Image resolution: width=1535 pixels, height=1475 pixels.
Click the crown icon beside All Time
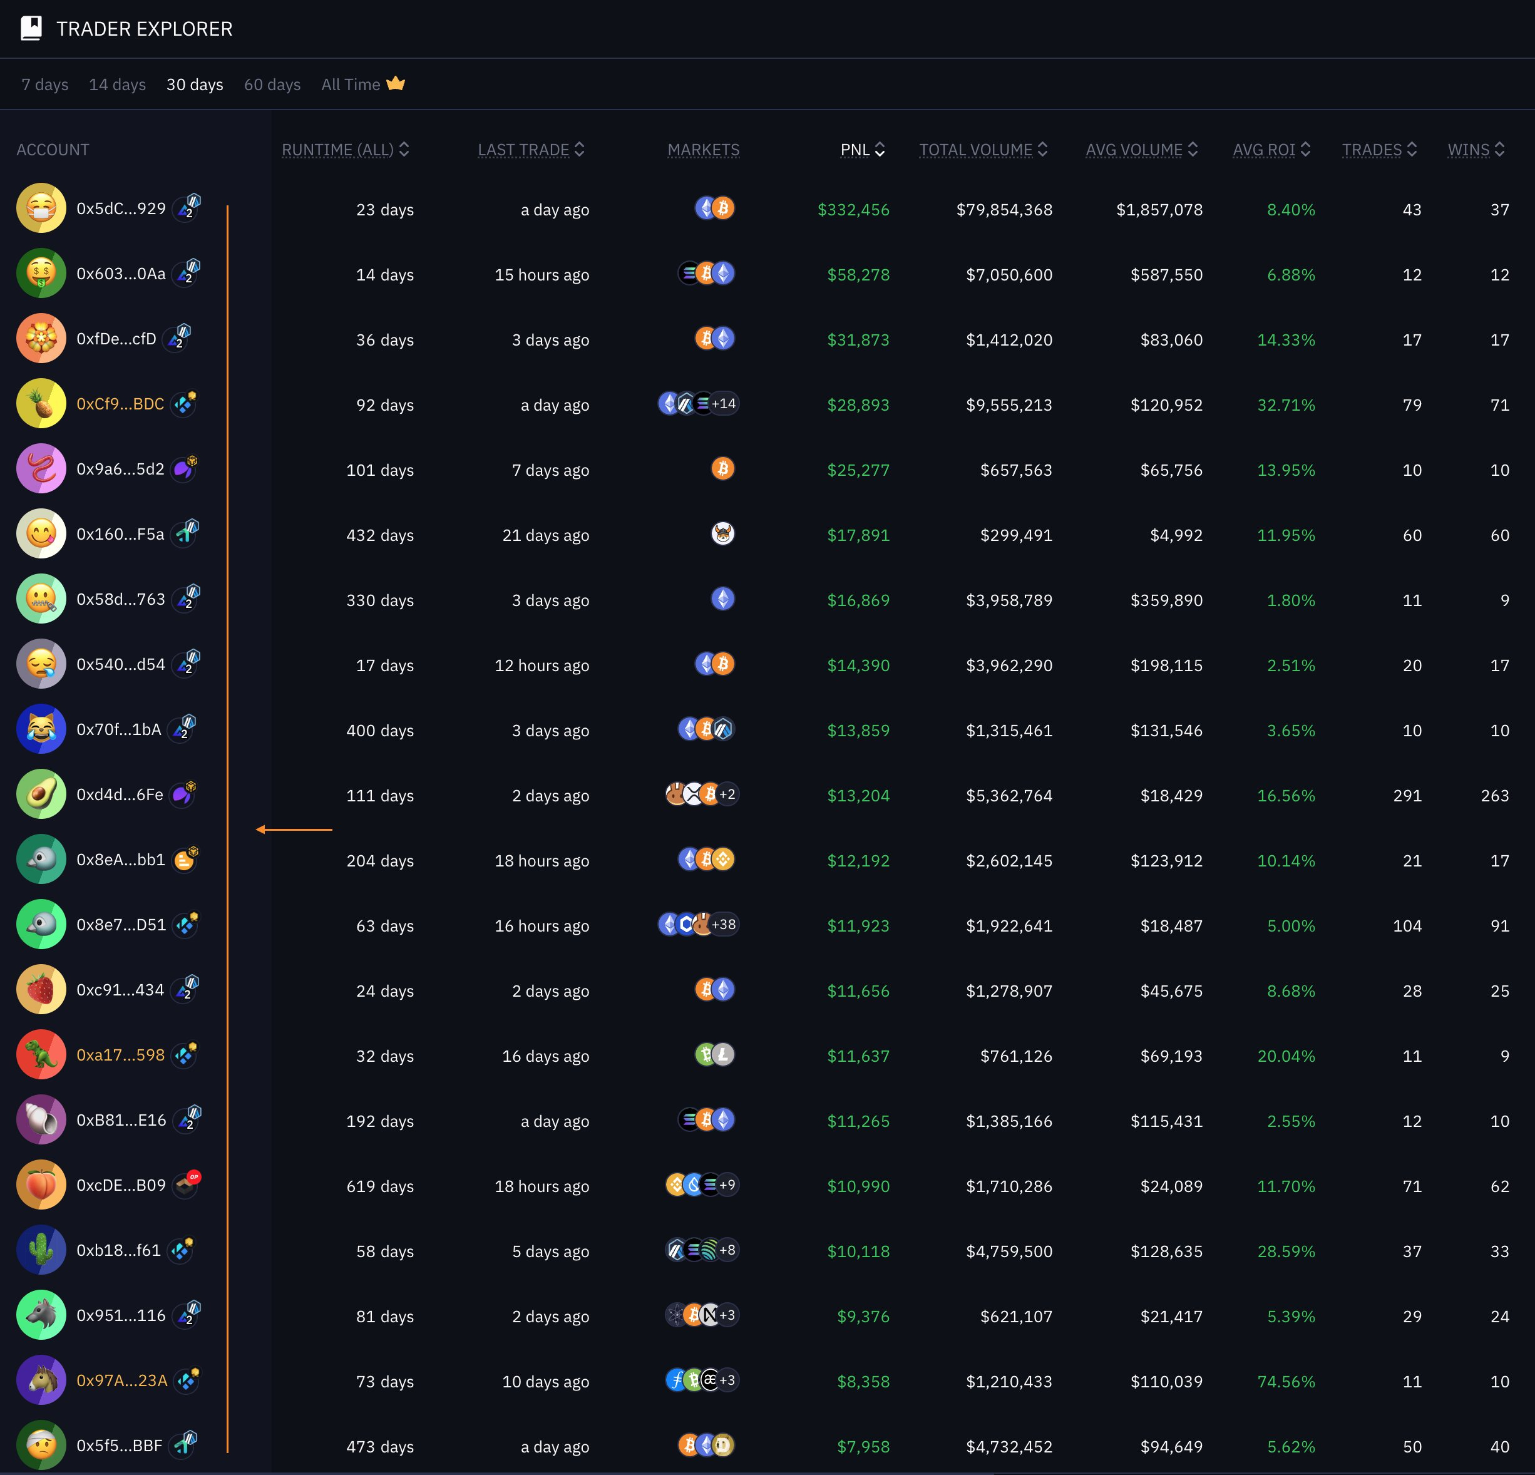click(396, 83)
